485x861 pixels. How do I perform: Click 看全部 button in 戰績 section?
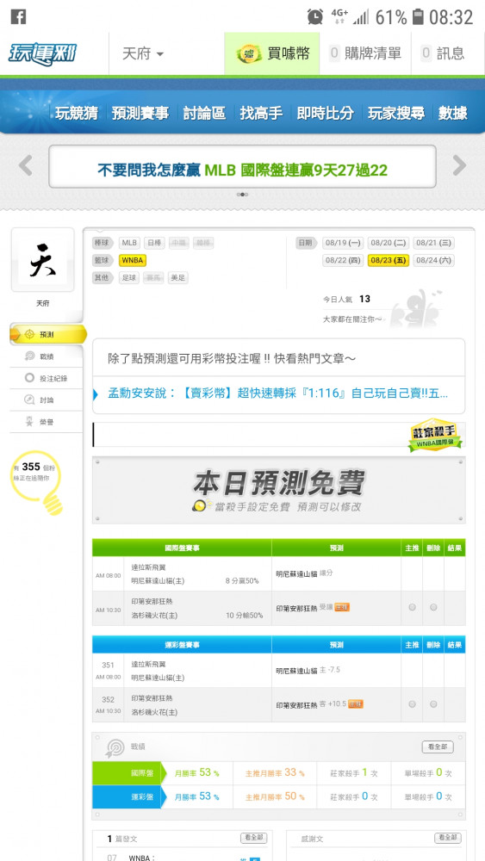(438, 746)
